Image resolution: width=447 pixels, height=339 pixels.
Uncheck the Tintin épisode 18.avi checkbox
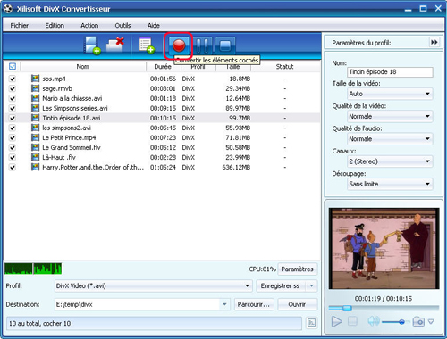coord(13,118)
